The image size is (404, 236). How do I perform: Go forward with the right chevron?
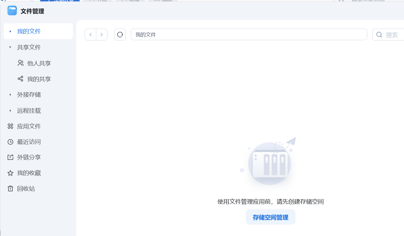click(102, 35)
